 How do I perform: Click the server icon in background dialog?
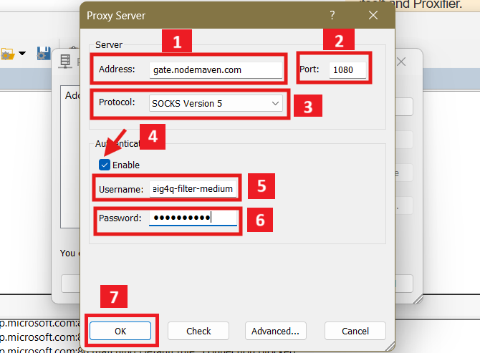tap(66, 63)
